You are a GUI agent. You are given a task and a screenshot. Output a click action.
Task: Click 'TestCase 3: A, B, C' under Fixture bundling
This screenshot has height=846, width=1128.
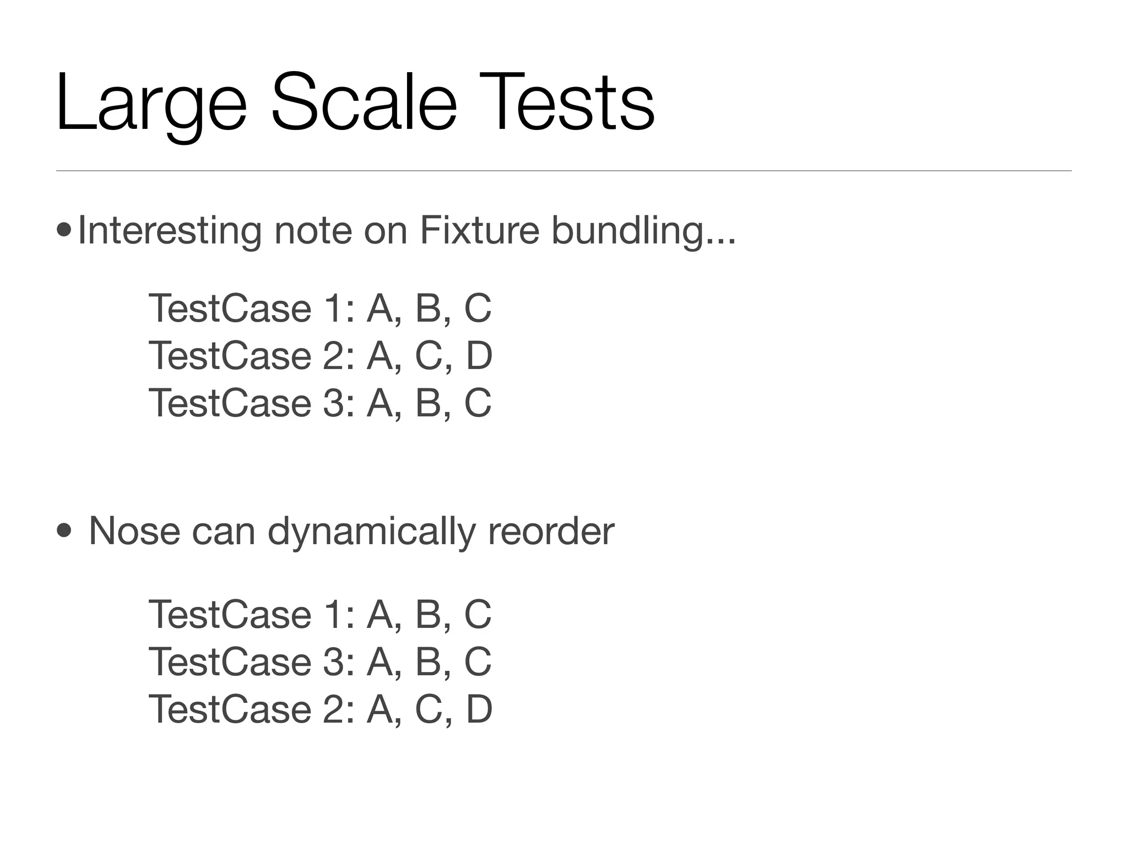(320, 403)
